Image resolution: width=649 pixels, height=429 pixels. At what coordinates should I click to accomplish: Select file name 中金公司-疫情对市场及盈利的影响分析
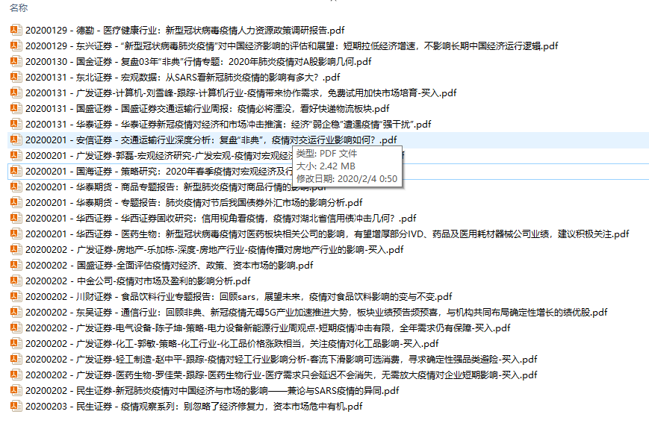point(138,281)
